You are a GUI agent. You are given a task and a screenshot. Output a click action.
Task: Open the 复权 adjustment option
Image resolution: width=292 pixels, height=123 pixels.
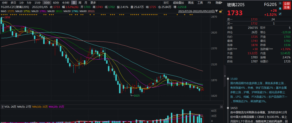166,2
